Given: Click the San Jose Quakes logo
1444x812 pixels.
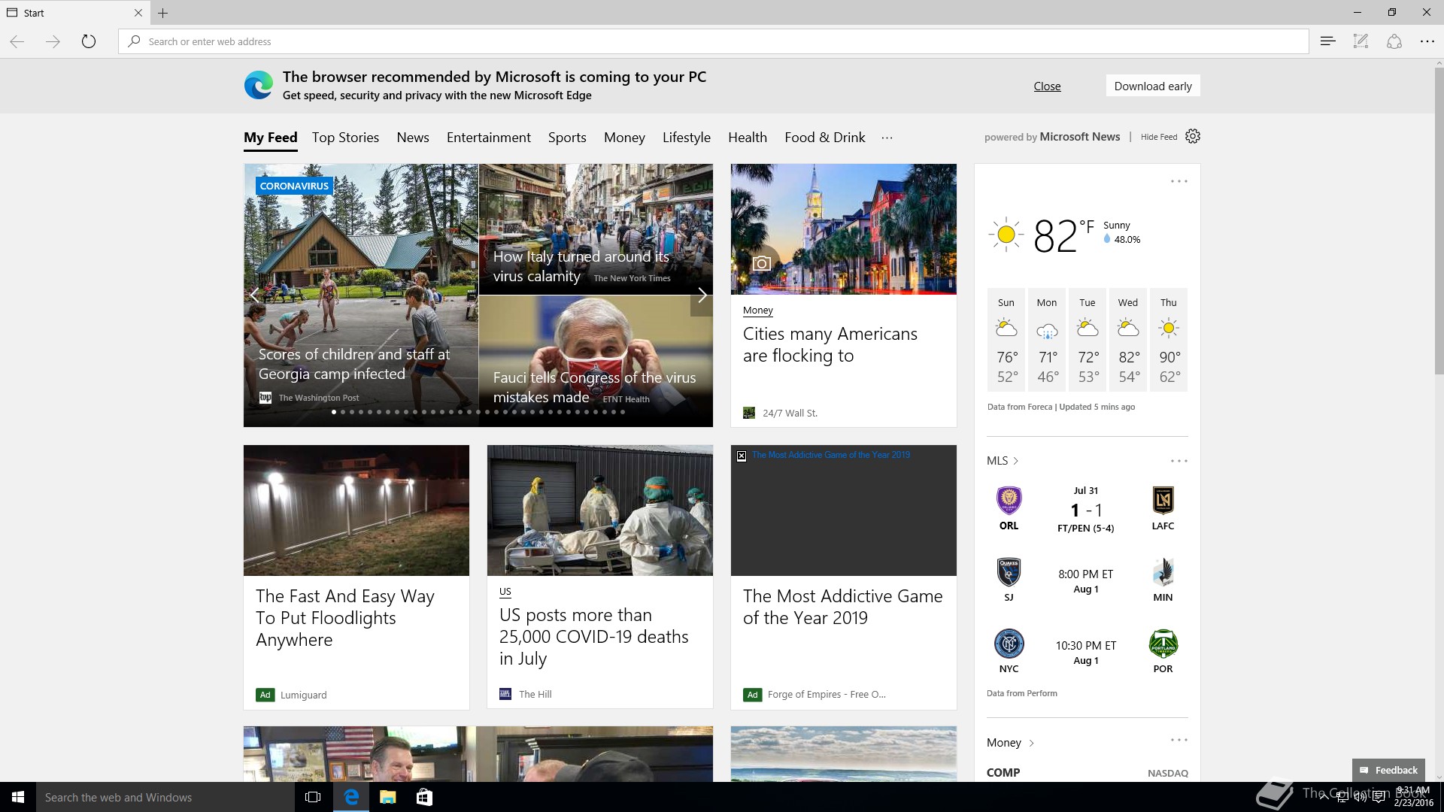Looking at the screenshot, I should click(x=1009, y=572).
